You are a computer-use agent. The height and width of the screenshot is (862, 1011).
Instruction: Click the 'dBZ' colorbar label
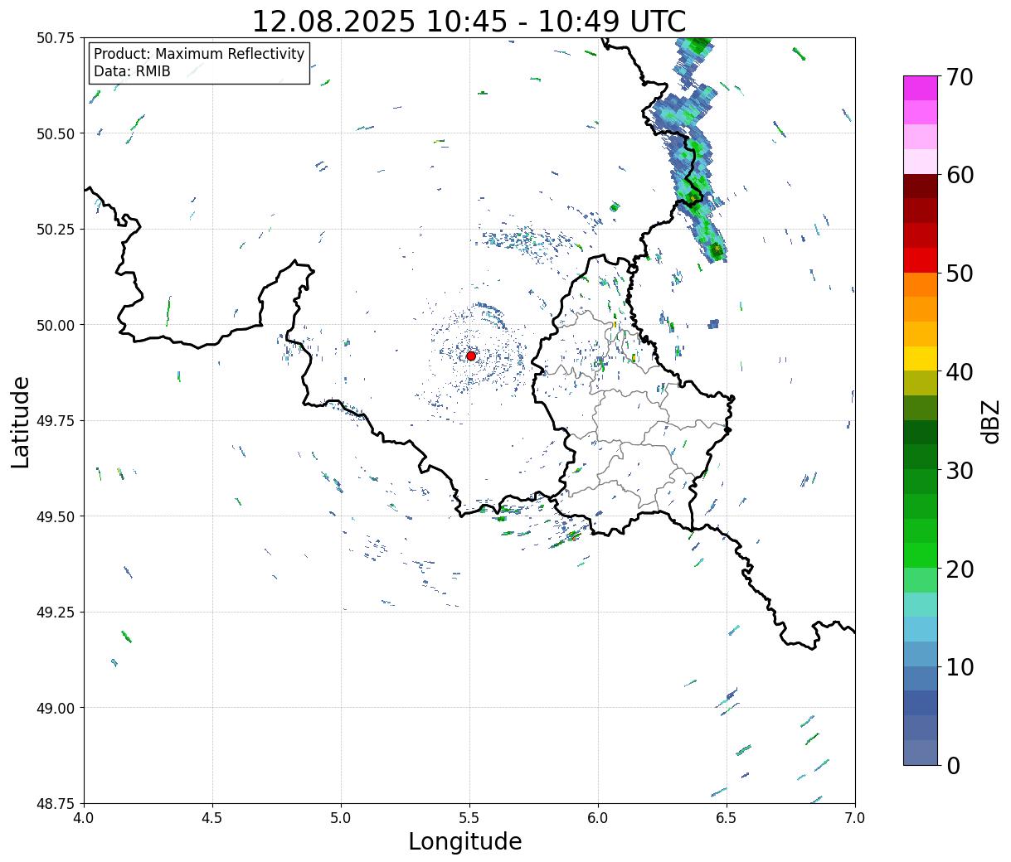(990, 421)
